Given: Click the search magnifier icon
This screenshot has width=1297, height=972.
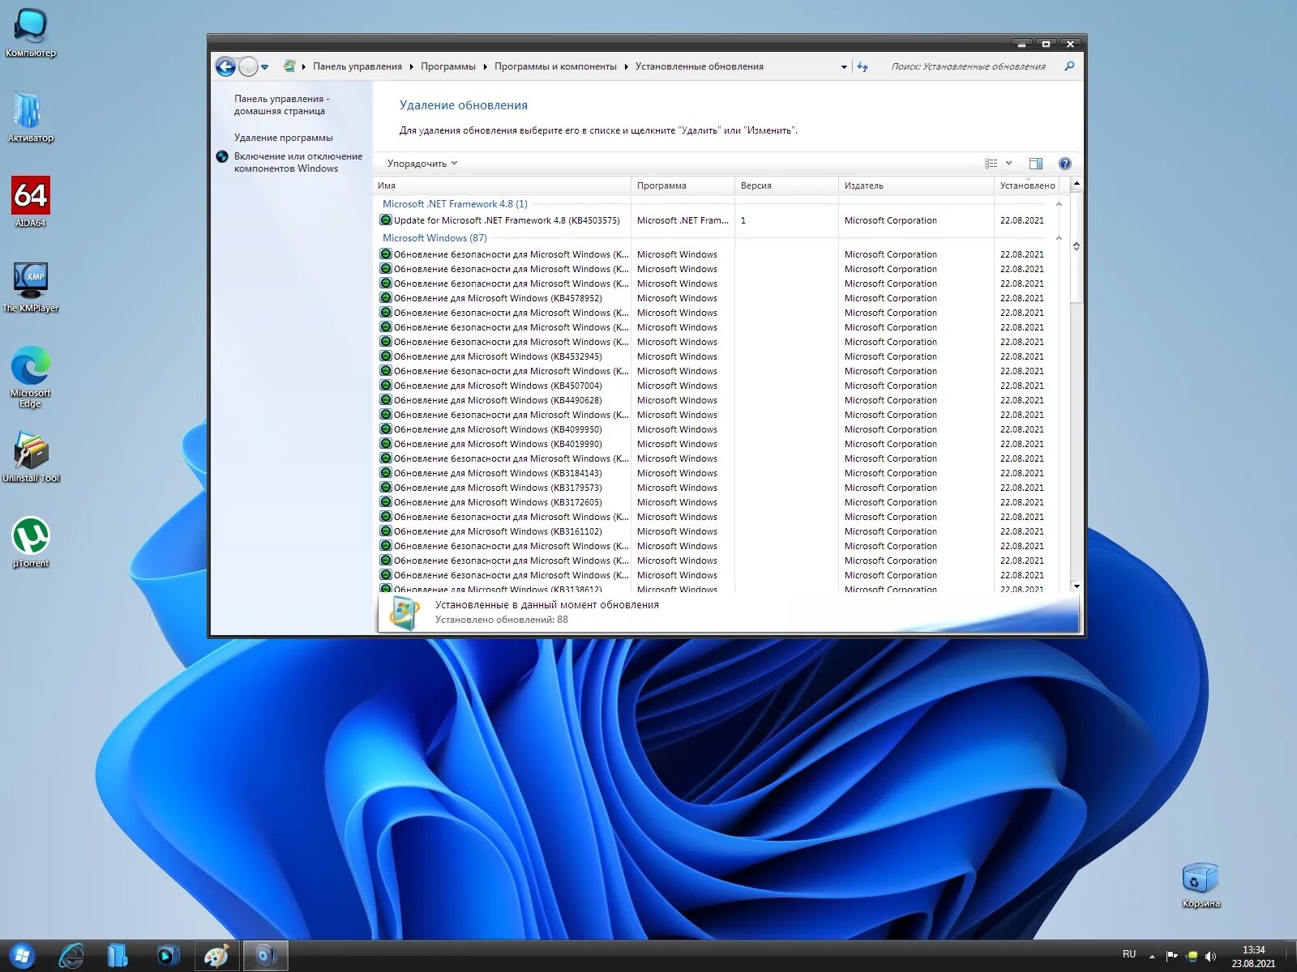Looking at the screenshot, I should click(1069, 66).
